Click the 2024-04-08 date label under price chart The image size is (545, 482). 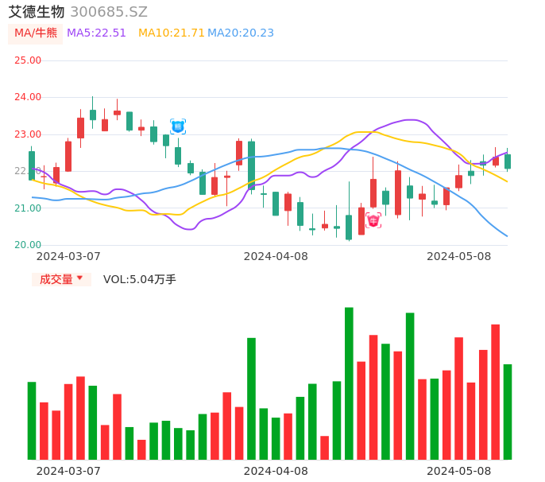click(276, 256)
